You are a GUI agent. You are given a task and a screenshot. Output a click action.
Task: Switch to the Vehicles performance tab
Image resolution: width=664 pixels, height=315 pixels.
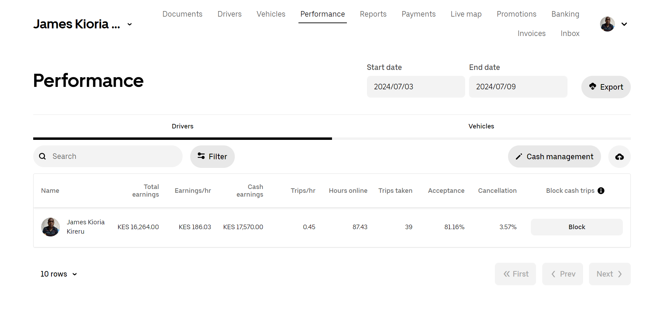pyautogui.click(x=481, y=126)
